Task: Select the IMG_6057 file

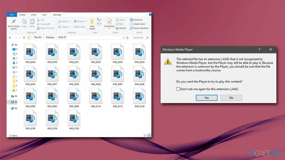Action: click(x=52, y=76)
